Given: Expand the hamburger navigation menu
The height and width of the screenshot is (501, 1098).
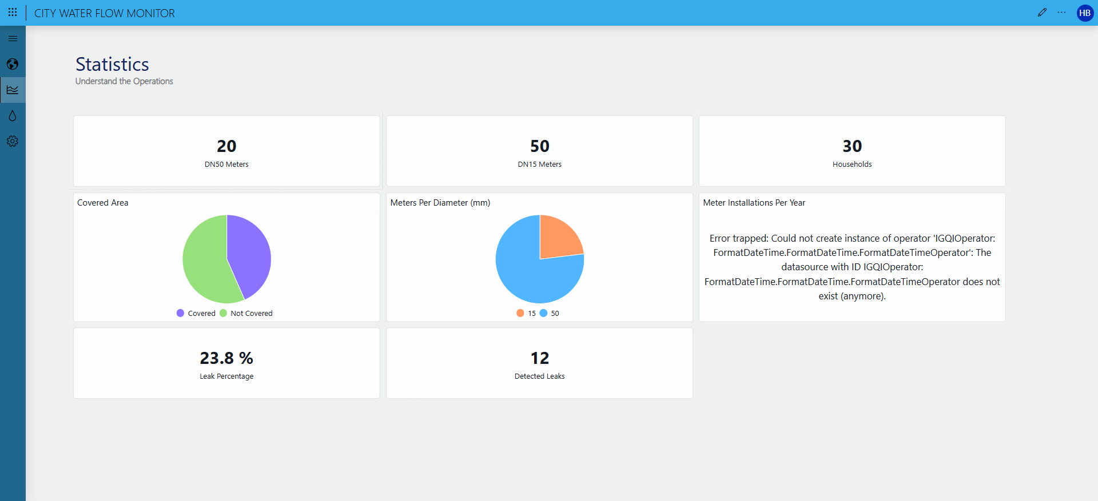Looking at the screenshot, I should click(13, 39).
